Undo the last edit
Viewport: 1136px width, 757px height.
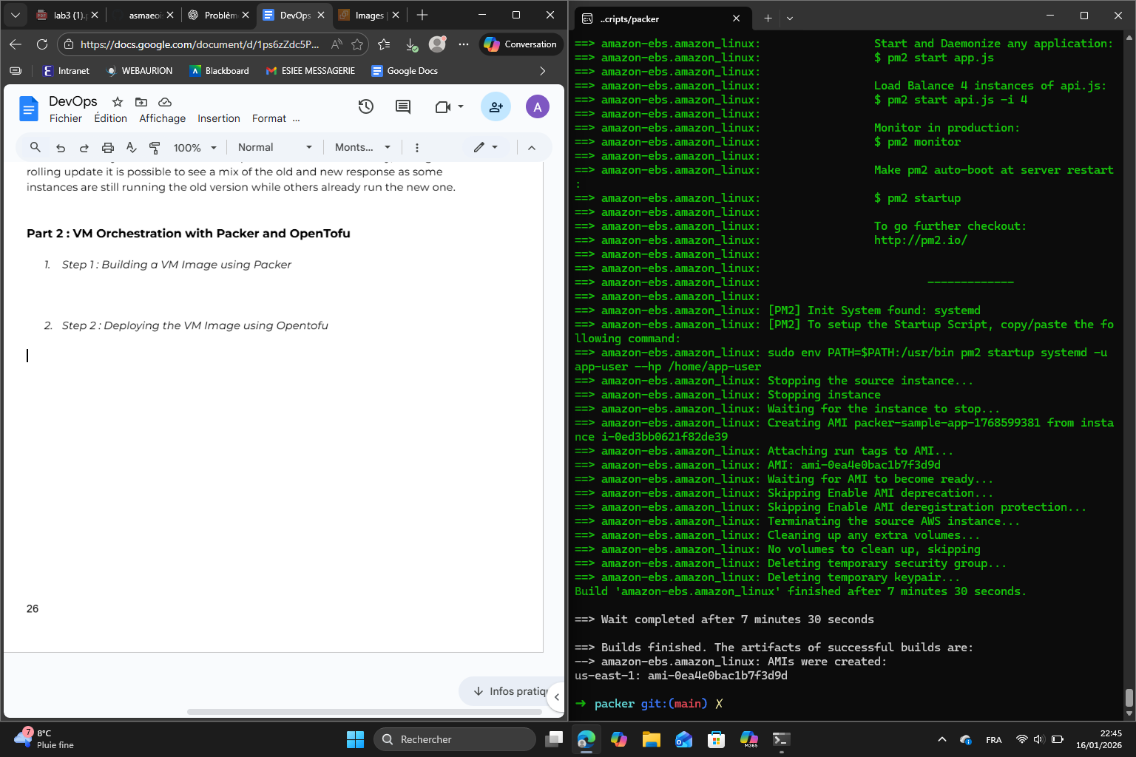[60, 147]
